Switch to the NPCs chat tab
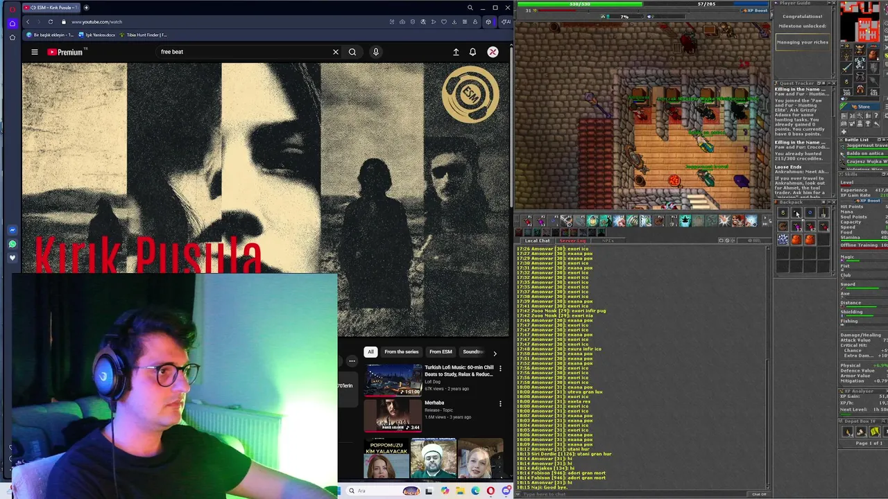Viewport: 888px width, 499px height. 608,240
